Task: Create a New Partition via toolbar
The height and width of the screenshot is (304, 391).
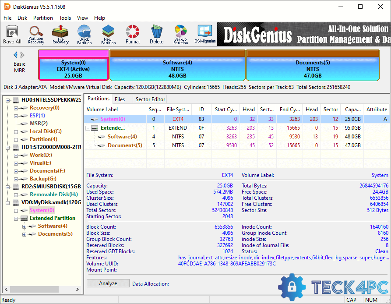Action: coord(108,35)
